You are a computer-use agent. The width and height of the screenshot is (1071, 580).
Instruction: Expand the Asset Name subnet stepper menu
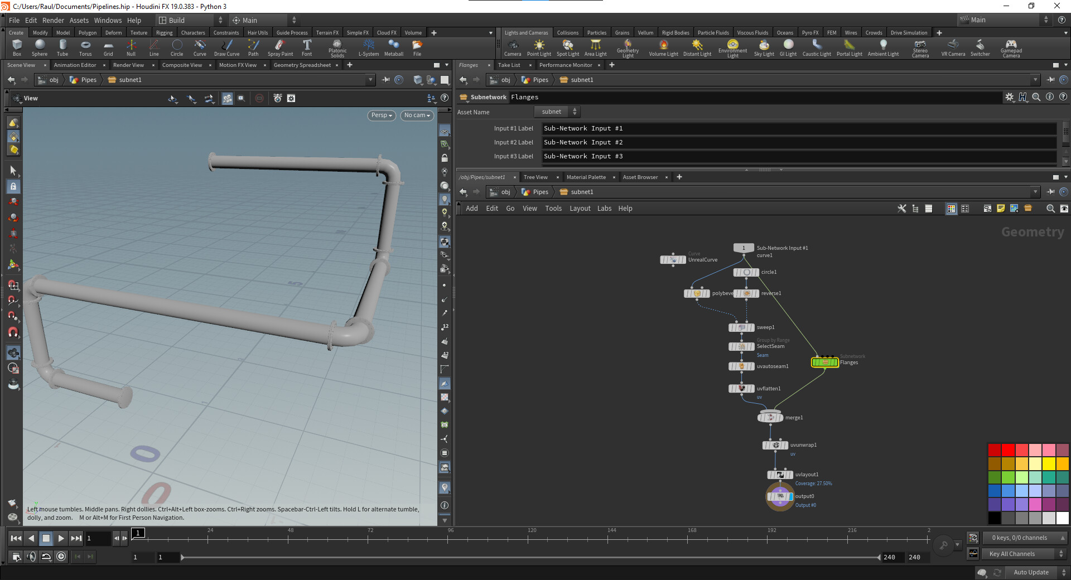coord(575,111)
